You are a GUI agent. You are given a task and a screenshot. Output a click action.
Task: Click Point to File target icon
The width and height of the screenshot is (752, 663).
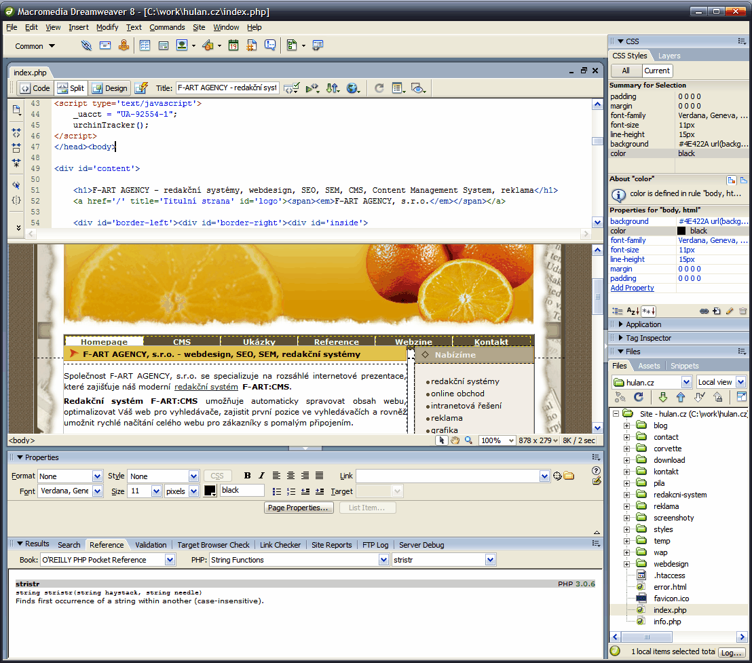[557, 476]
